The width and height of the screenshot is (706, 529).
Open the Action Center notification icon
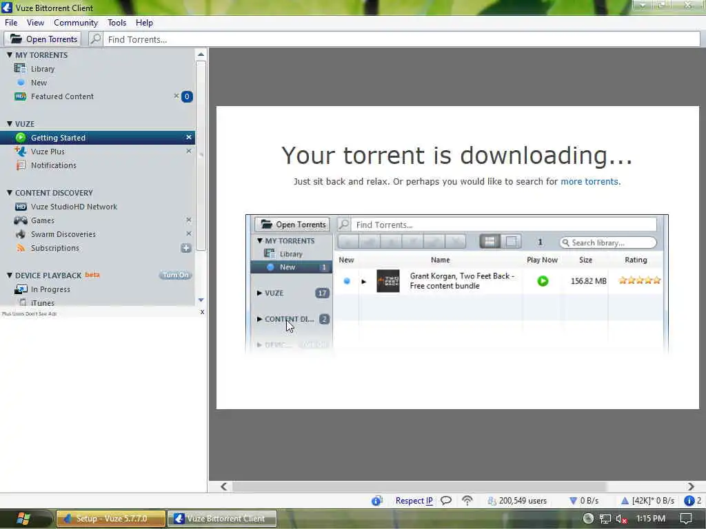tap(686, 519)
